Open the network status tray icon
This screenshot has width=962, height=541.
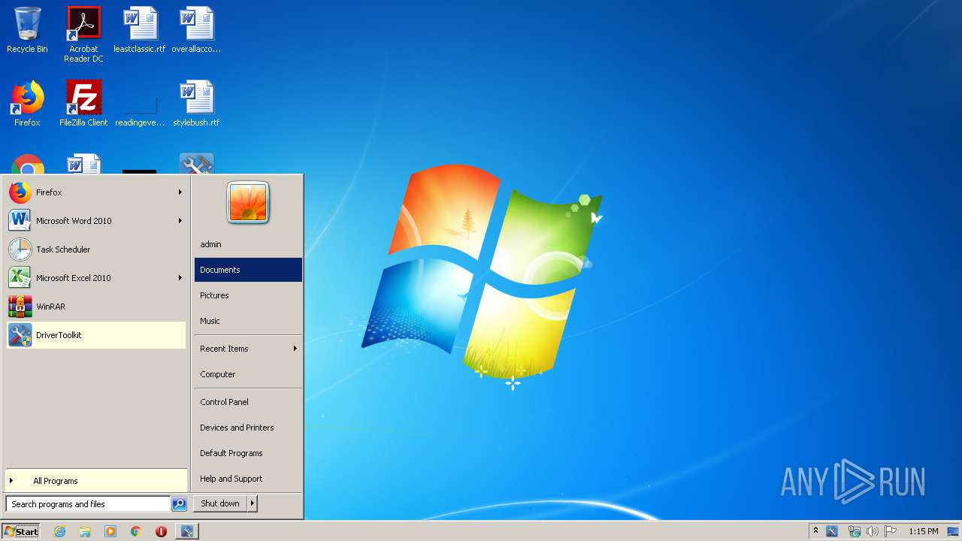tap(854, 531)
